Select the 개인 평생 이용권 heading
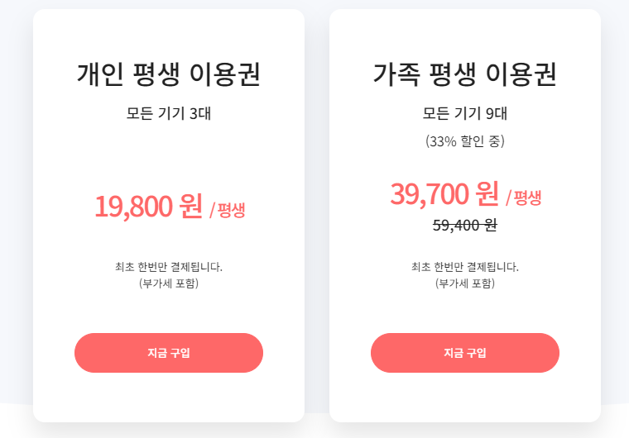629x438 pixels. [x=169, y=74]
